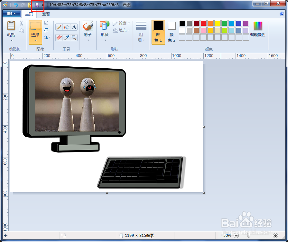This screenshot has height=242, width=288.
Task: Activate the 颜色 1 button
Action: (x=158, y=32)
